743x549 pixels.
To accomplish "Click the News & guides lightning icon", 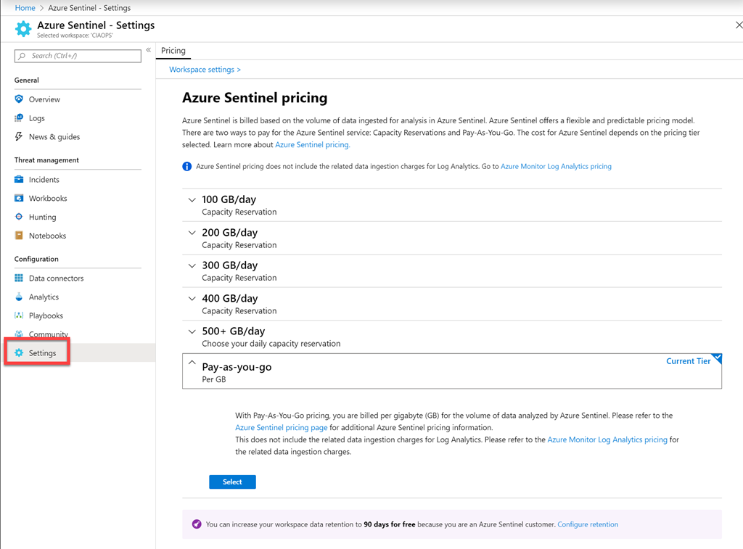I will (19, 137).
